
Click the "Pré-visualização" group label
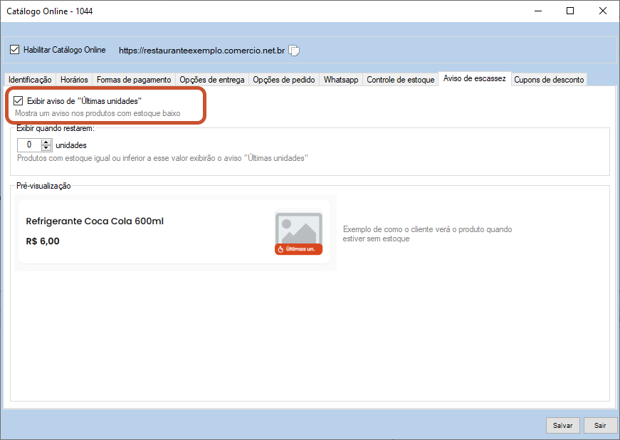43,186
